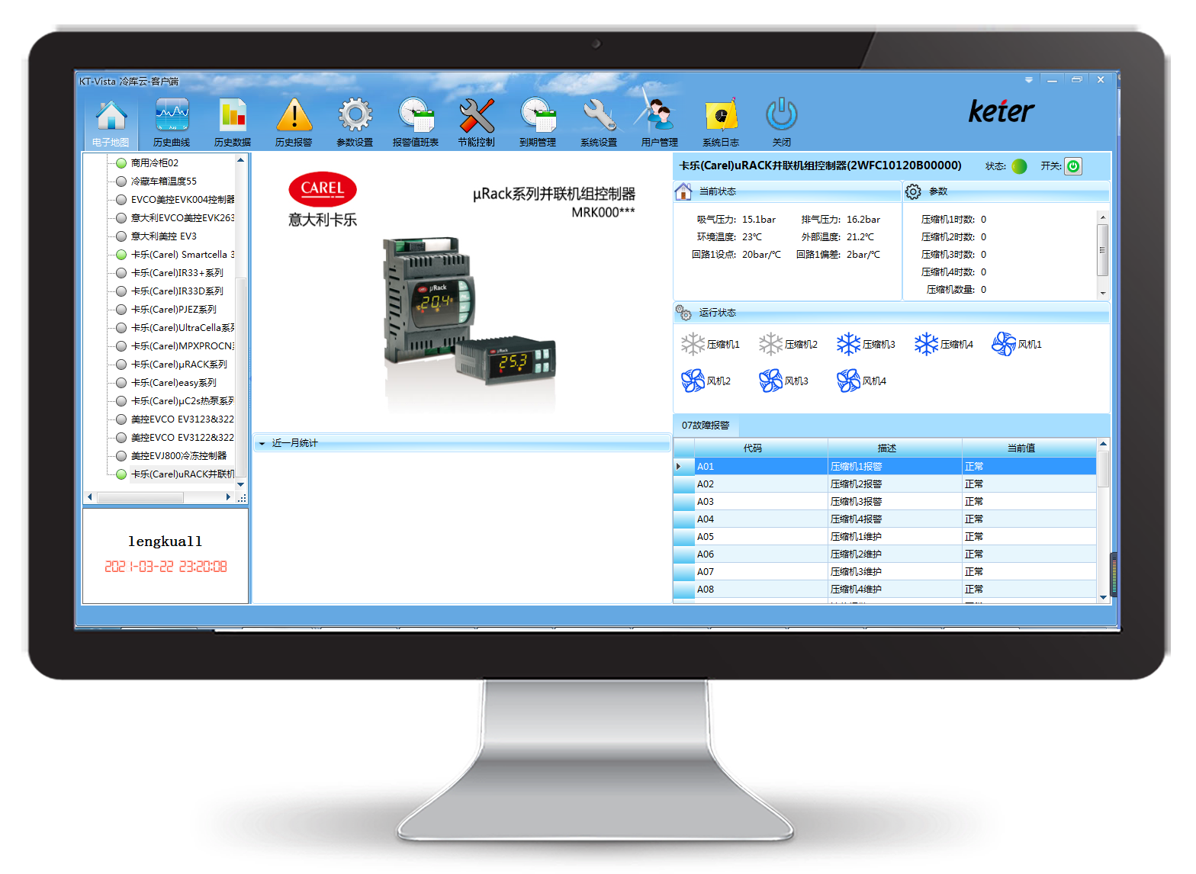1196x874 pixels.
Task: Select the 冷藏车箱温度55 device radio
Action: click(x=121, y=182)
